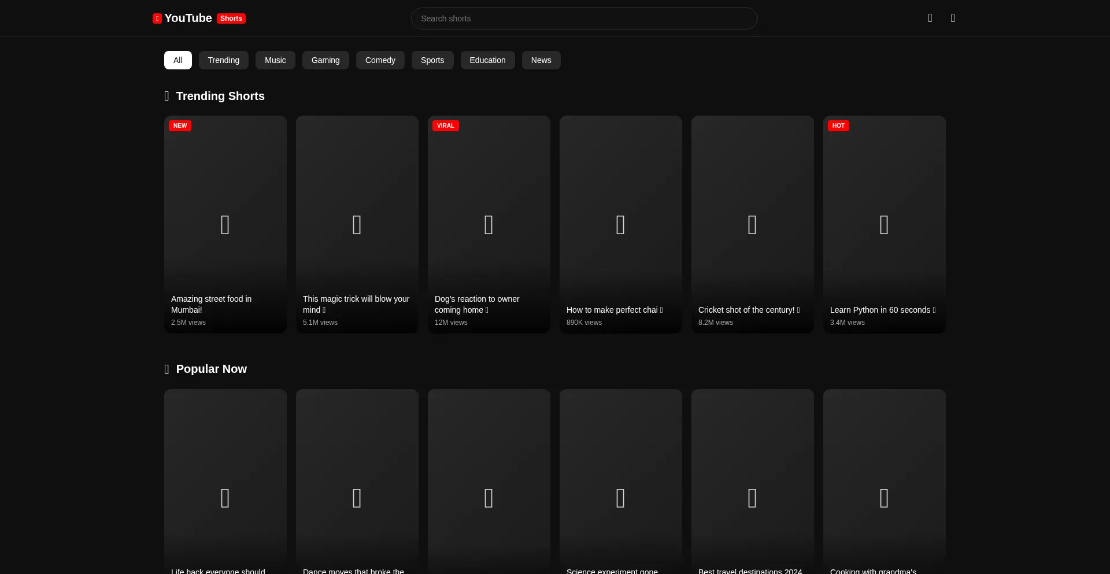Play the dog's reaction short
Screen dimensions: 1110x574
[489, 225]
